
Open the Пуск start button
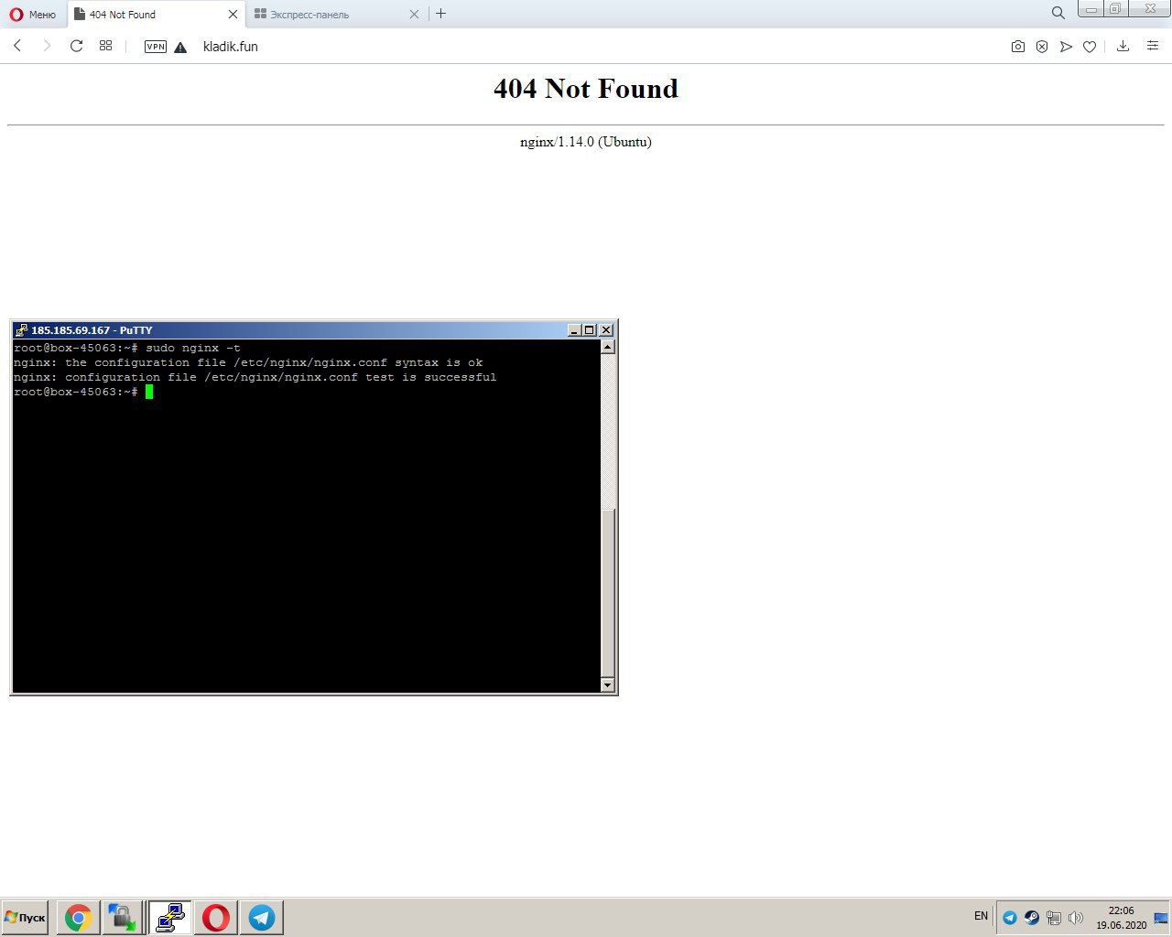(x=26, y=917)
